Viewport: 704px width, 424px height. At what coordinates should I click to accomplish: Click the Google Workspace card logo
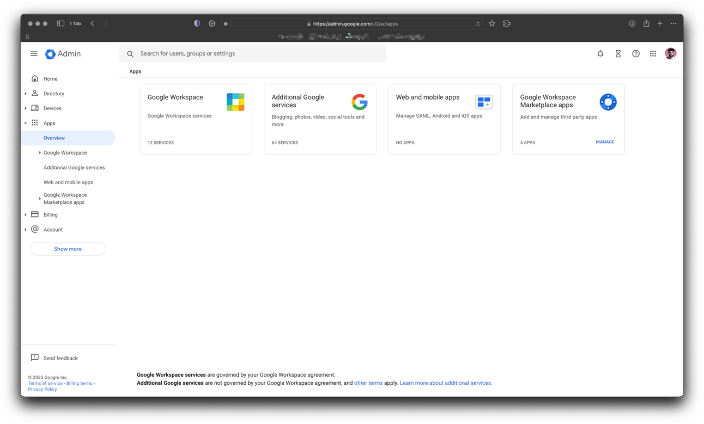(x=235, y=102)
